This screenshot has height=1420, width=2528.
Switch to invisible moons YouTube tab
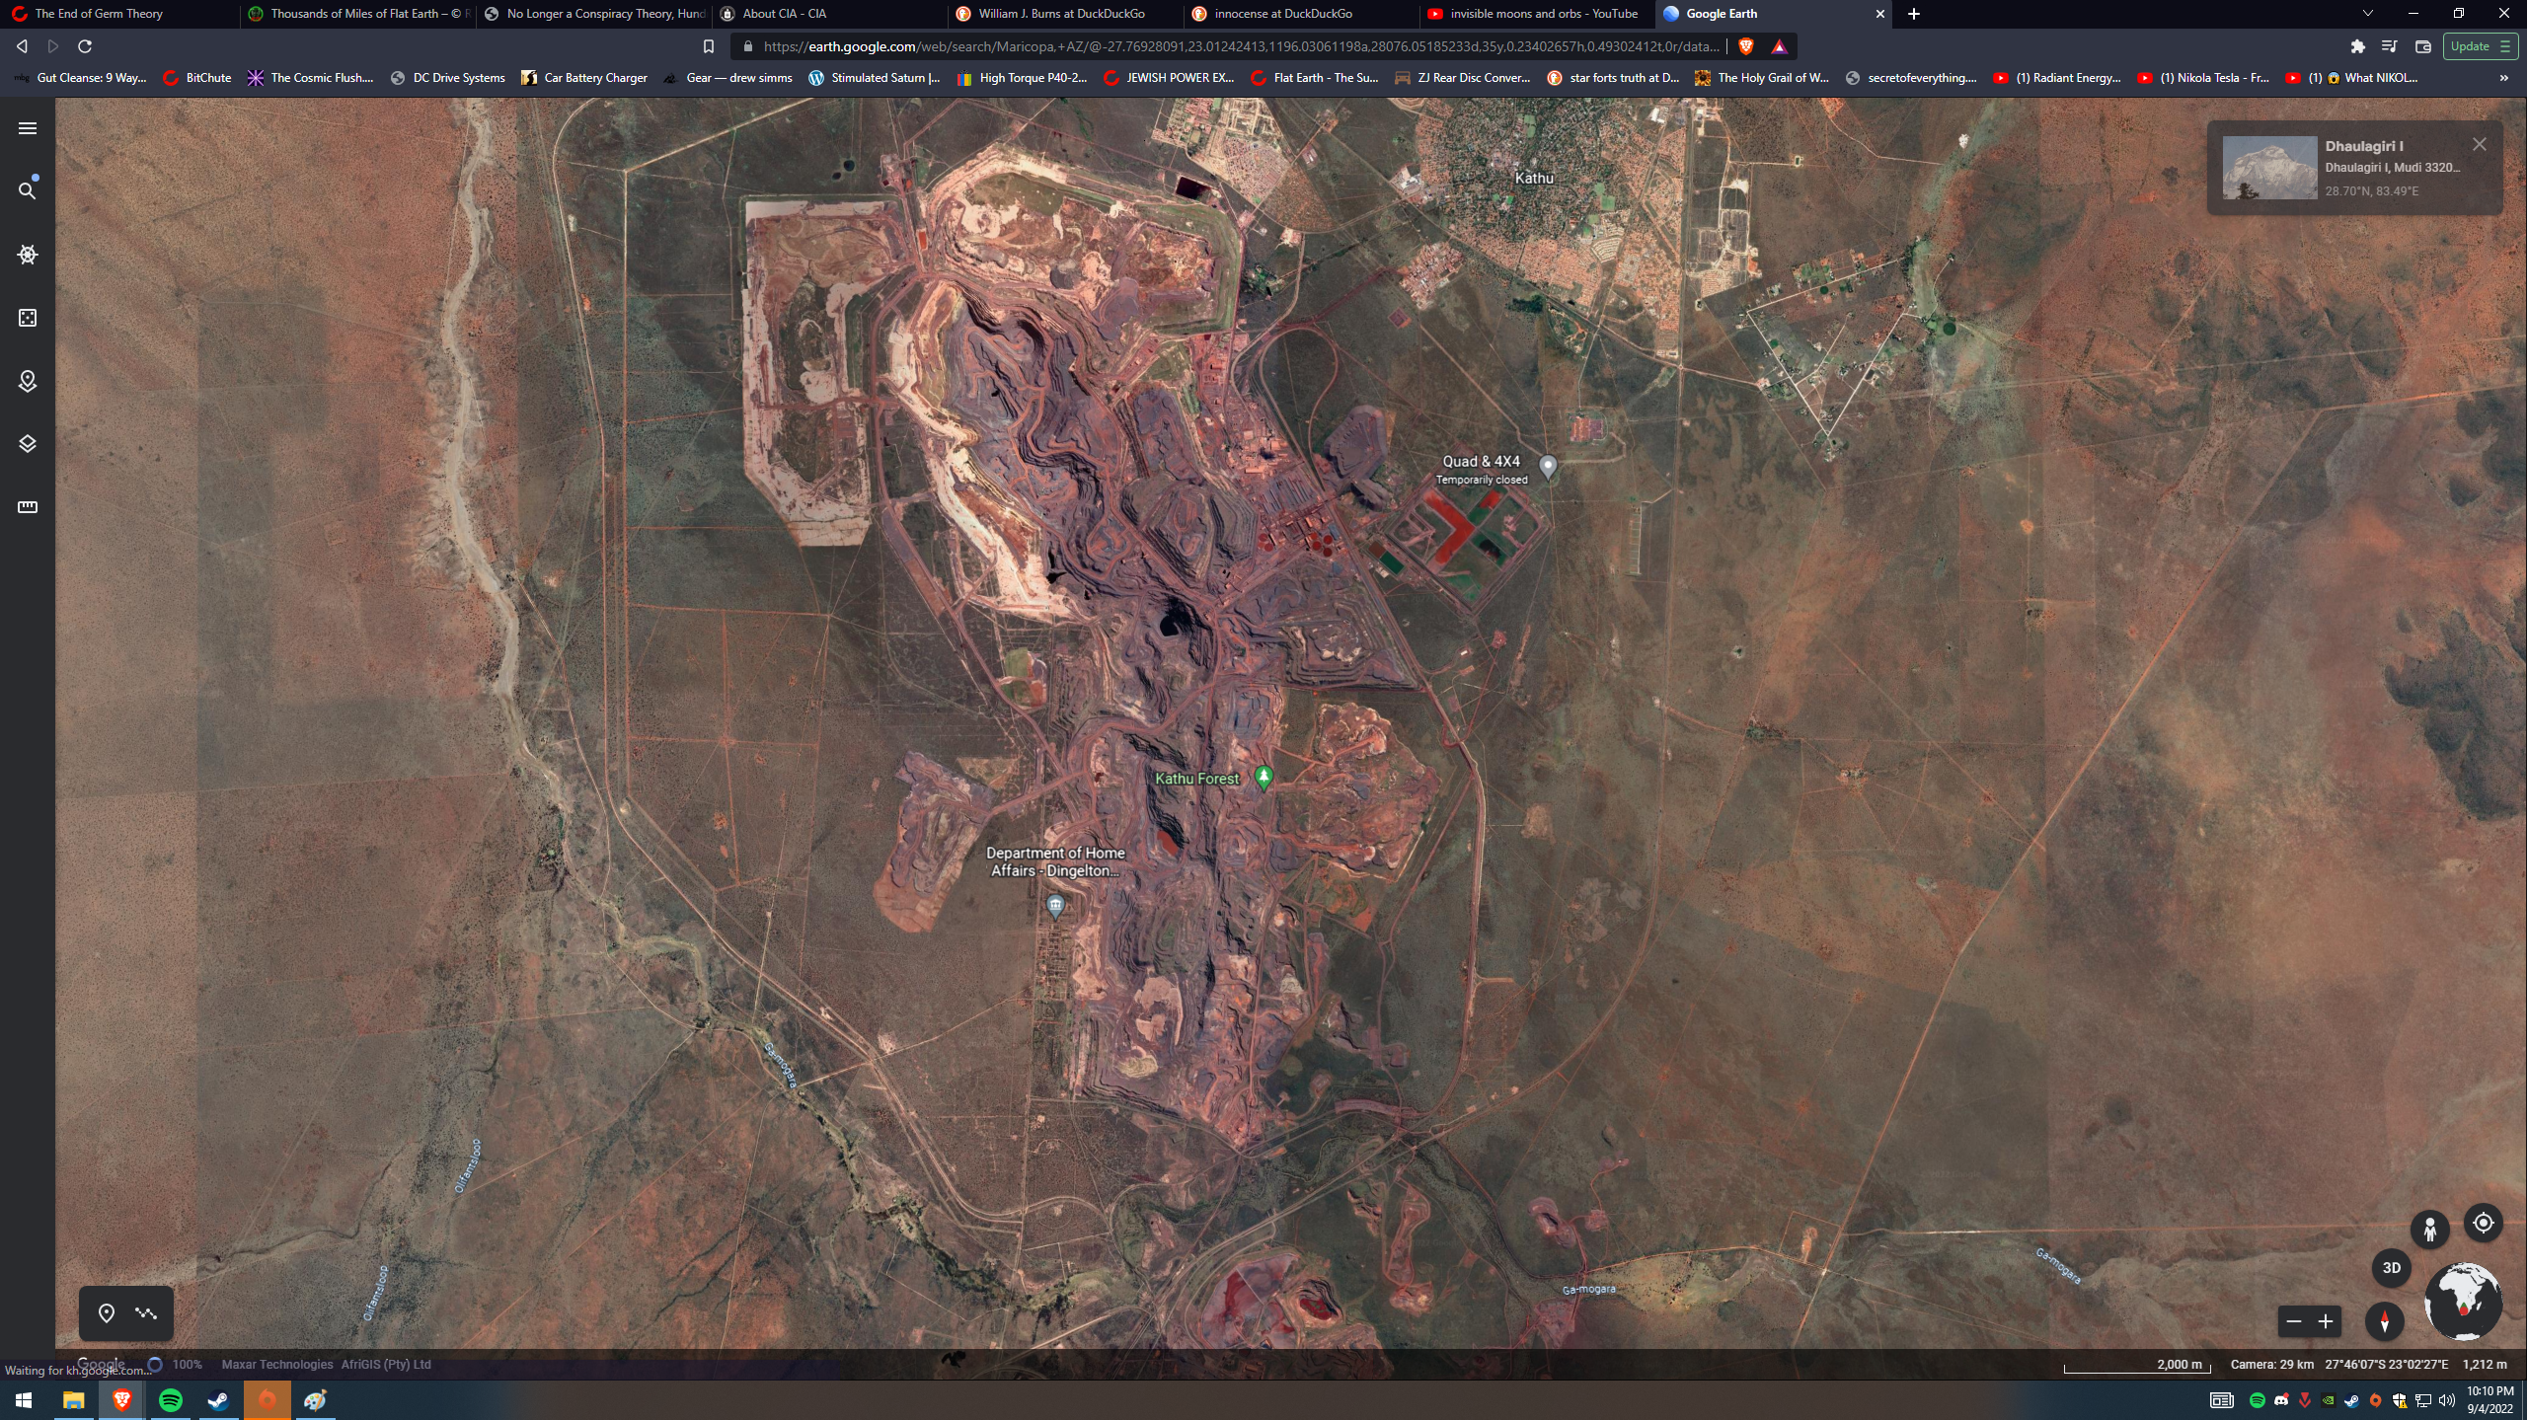[x=1543, y=14]
